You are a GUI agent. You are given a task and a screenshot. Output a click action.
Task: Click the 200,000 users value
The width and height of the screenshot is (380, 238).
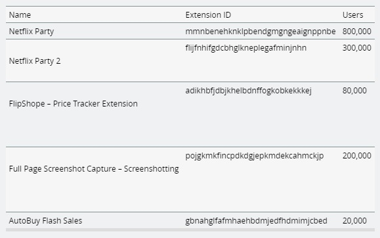click(x=357, y=156)
